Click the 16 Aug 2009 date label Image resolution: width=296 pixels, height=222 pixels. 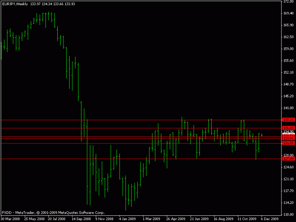coord(224,219)
